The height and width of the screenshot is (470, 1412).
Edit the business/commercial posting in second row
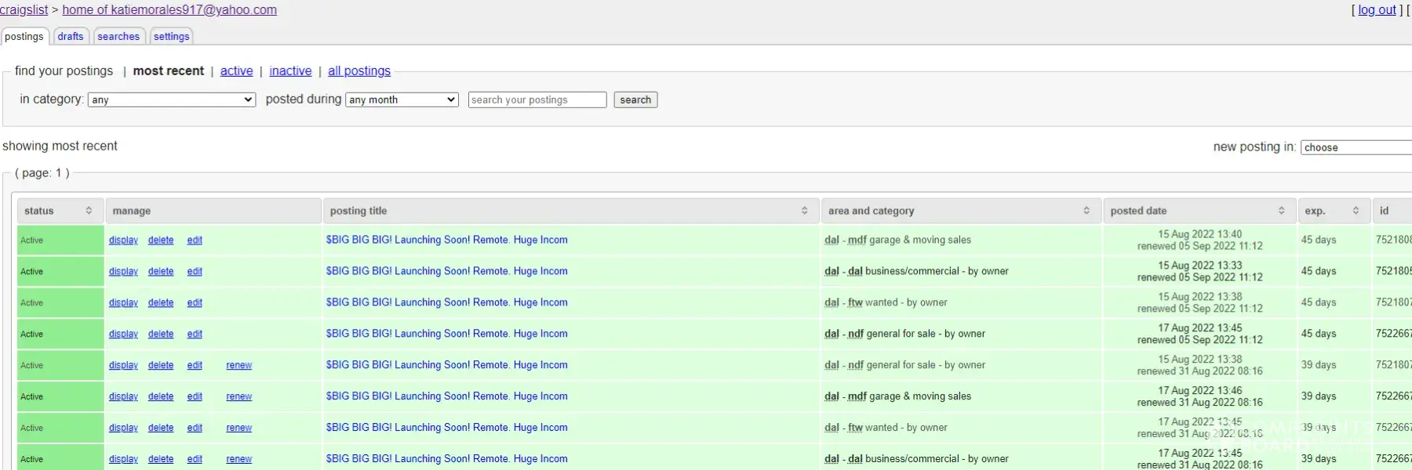pyautogui.click(x=195, y=272)
